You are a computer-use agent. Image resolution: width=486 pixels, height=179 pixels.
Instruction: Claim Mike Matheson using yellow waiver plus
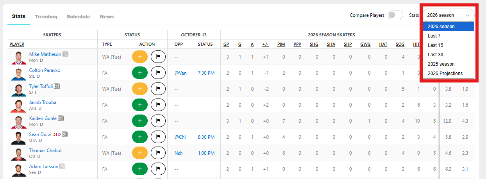pyautogui.click(x=139, y=57)
